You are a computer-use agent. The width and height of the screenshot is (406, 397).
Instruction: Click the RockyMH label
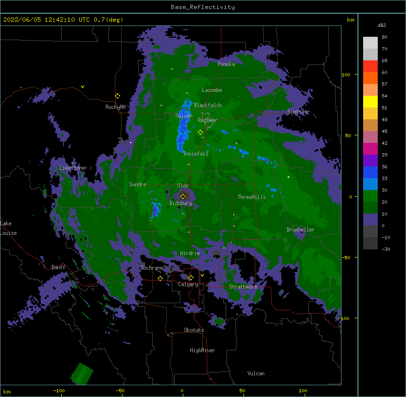[115, 107]
